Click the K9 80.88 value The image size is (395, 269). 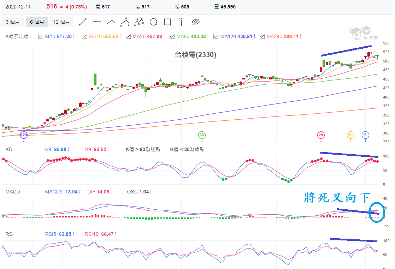[x=57, y=149]
